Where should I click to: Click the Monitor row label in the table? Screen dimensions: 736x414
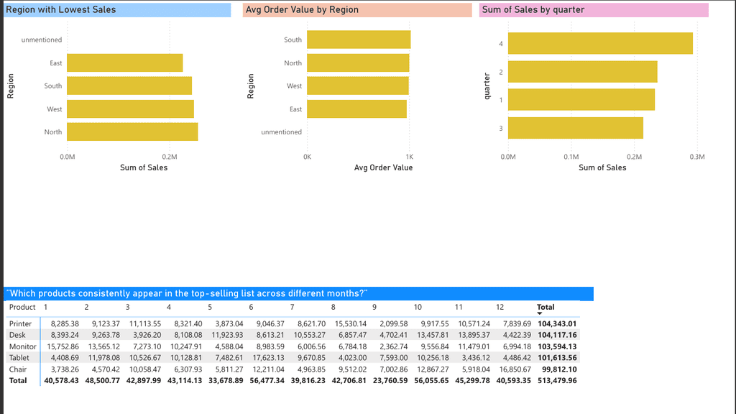pos(22,346)
